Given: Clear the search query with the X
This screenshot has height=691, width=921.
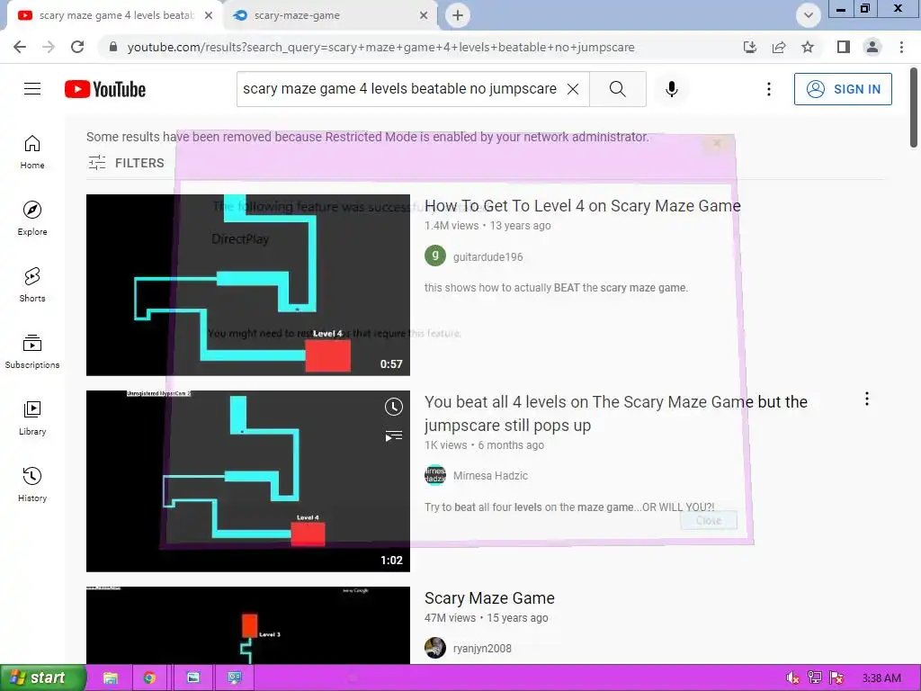Looking at the screenshot, I should click(573, 89).
